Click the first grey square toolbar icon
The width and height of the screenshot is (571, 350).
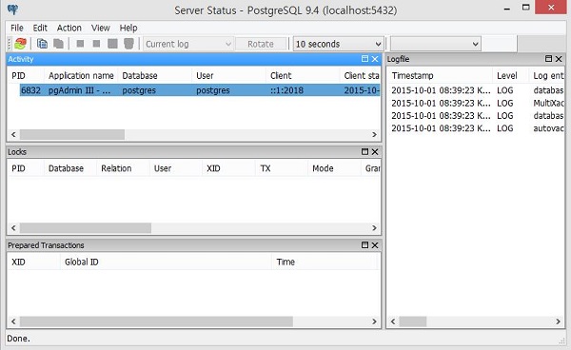pos(80,44)
